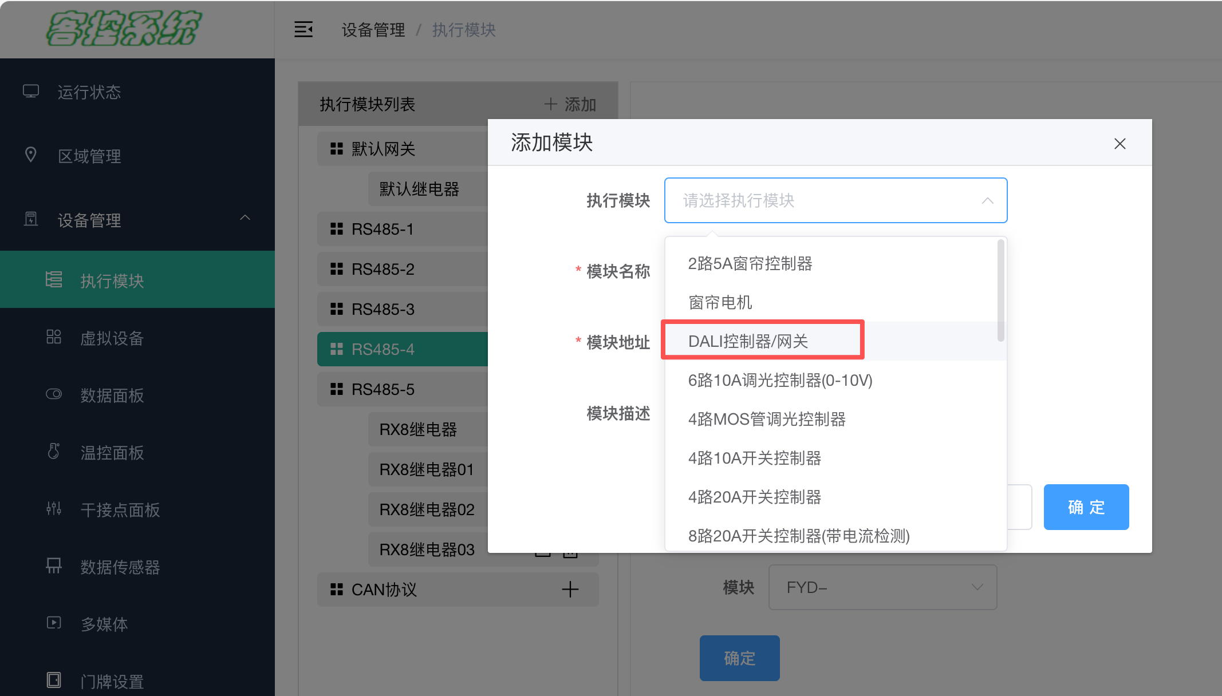Viewport: 1222px width, 696px height.
Task: Click the blue 确 定 dialog button
Action: pos(1086,507)
